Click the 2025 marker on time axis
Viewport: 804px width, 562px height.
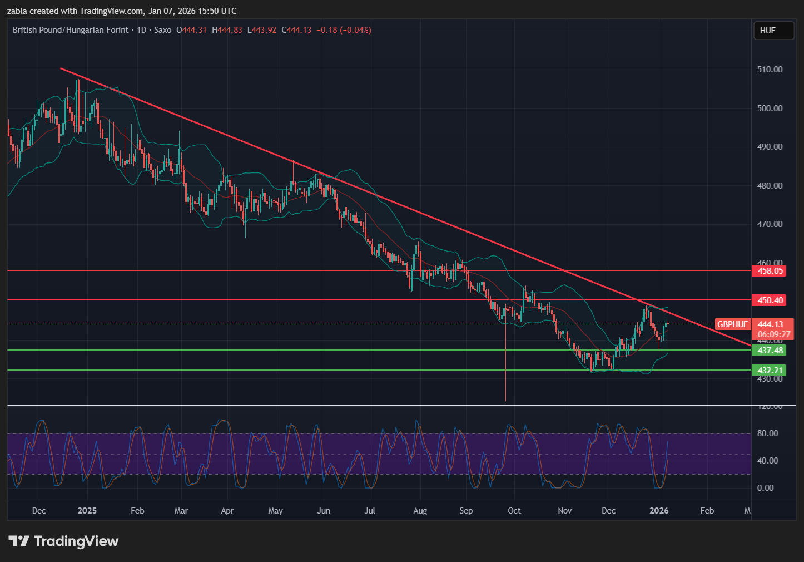click(87, 511)
